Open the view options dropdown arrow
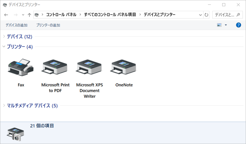Screen dimensions: 246x144 coord(226,25)
